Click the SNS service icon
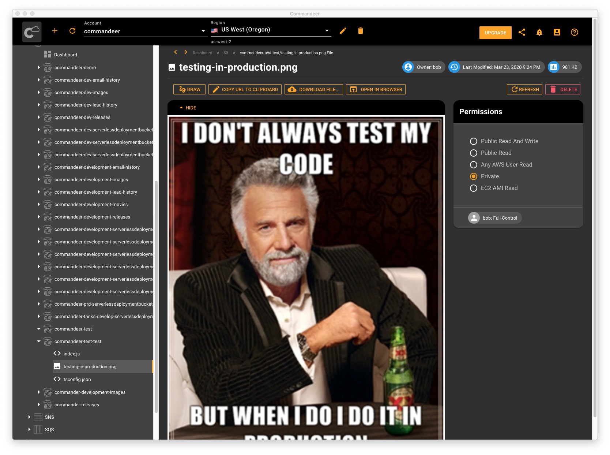The image size is (610, 455). click(x=38, y=417)
